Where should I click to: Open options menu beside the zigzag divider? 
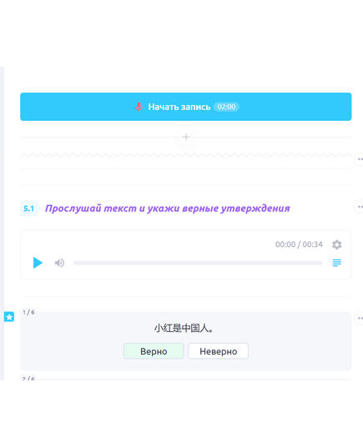coord(360,159)
